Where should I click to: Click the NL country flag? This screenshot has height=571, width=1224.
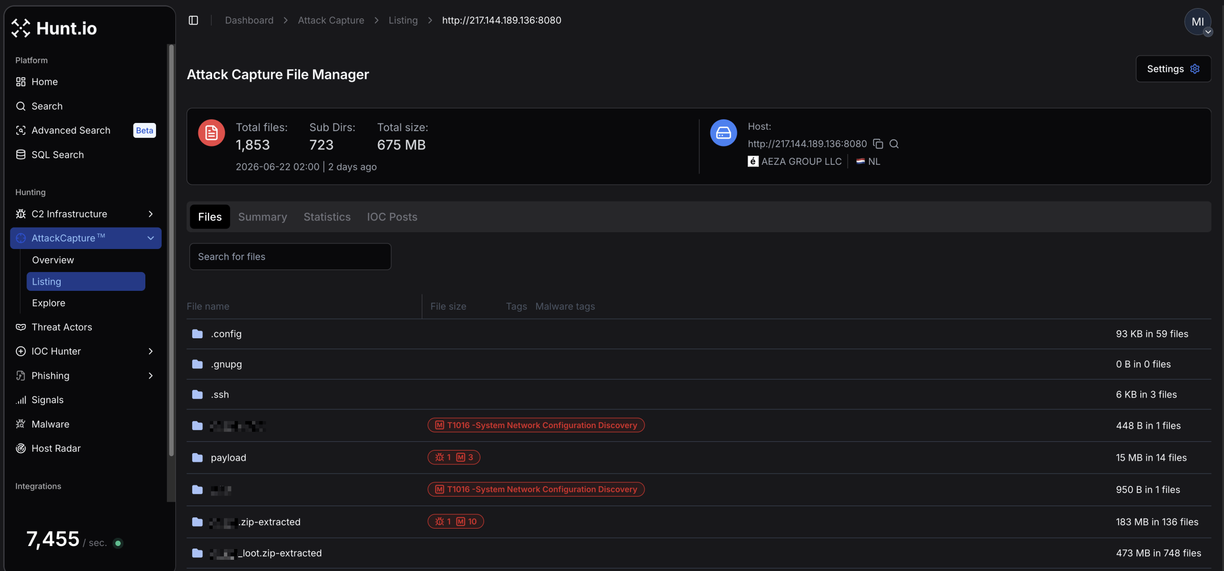pyautogui.click(x=860, y=162)
